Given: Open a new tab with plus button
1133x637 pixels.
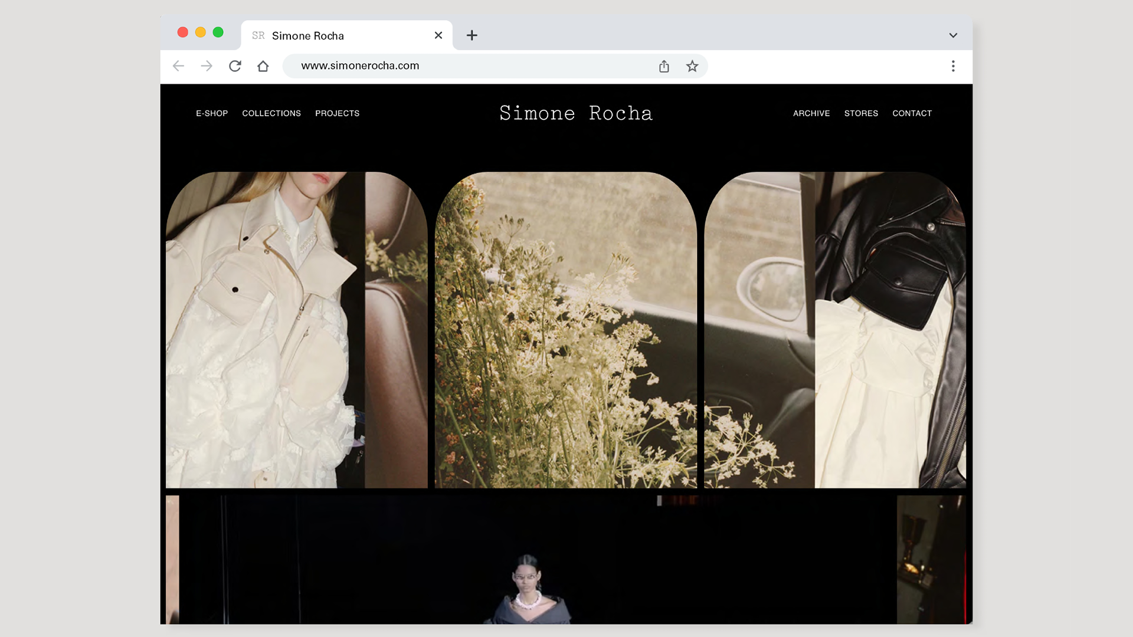Looking at the screenshot, I should point(472,35).
